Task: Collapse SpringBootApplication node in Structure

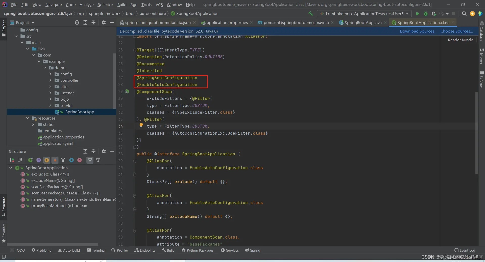Action: [x=11, y=168]
